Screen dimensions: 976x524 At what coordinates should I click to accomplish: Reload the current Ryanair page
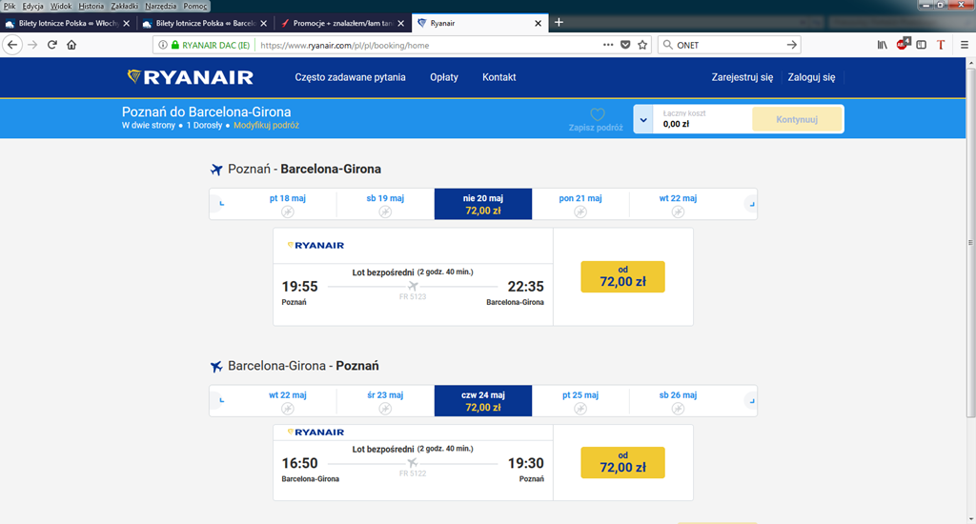pyautogui.click(x=52, y=45)
